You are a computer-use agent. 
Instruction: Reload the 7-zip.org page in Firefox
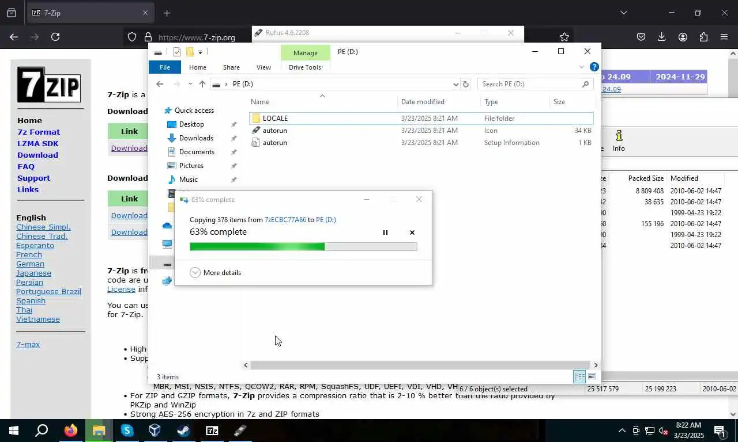(55, 37)
